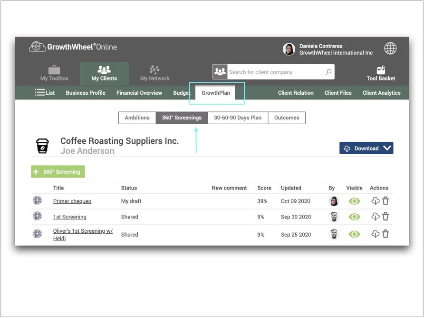Click the My draft status
Screen dimensions: 424x318
[x=131, y=201]
